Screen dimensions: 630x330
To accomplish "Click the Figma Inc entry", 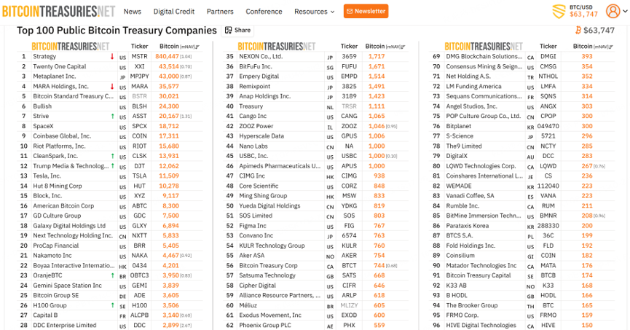I will pos(253,226).
